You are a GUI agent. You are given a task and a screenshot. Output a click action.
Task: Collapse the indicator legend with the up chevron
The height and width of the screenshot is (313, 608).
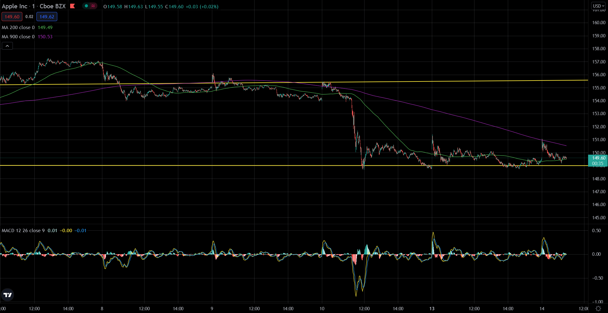point(7,46)
